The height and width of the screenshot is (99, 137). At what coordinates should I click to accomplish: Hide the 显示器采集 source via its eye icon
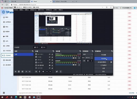50,65
